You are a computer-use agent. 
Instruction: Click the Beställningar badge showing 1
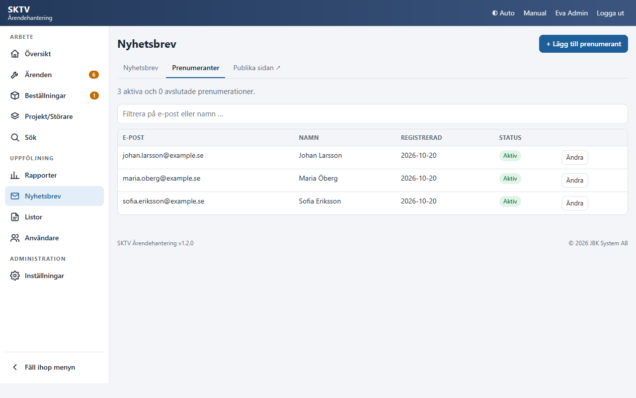click(94, 96)
